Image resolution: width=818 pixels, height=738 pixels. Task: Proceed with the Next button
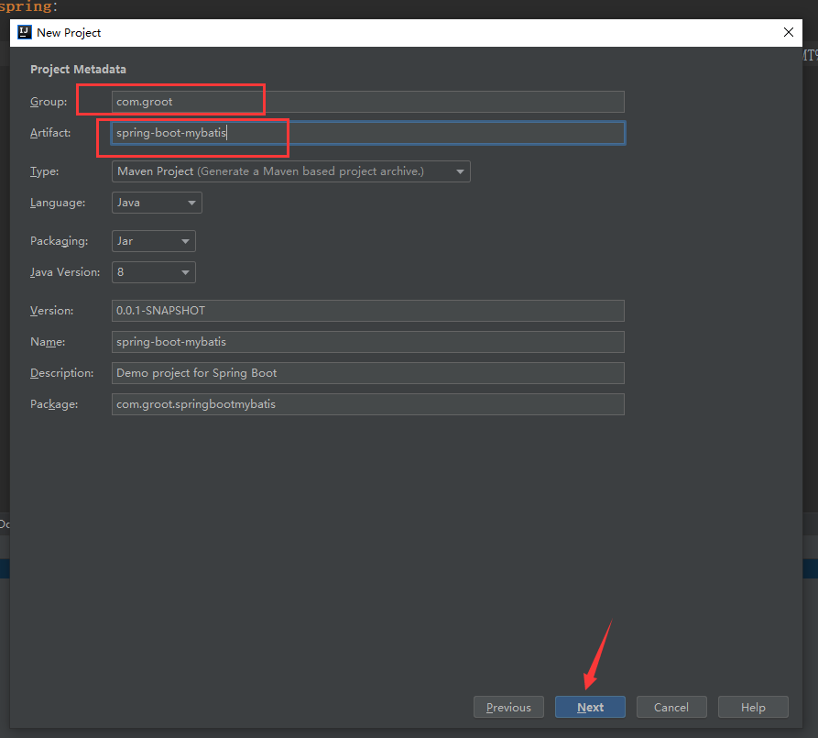590,707
